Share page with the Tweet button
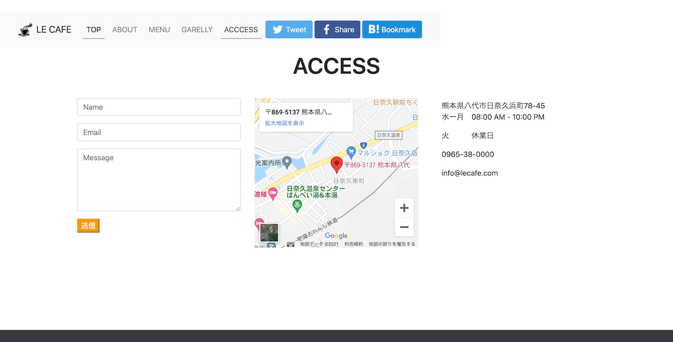Image resolution: width=673 pixels, height=342 pixels. [289, 30]
